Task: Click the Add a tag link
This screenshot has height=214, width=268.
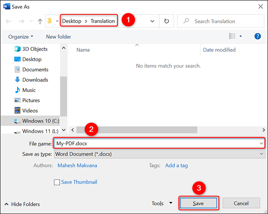Action: 176,165
